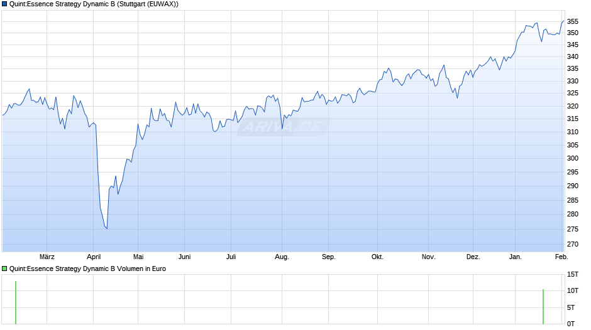Click the 300 price axis value
The image size is (591, 330).
[x=573, y=158]
